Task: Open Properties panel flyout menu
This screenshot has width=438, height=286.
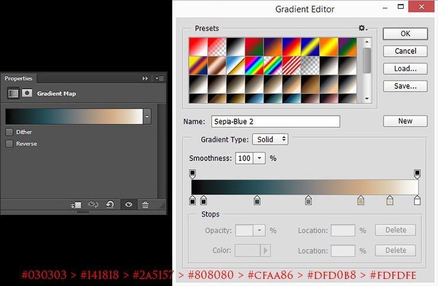Action: click(160, 79)
